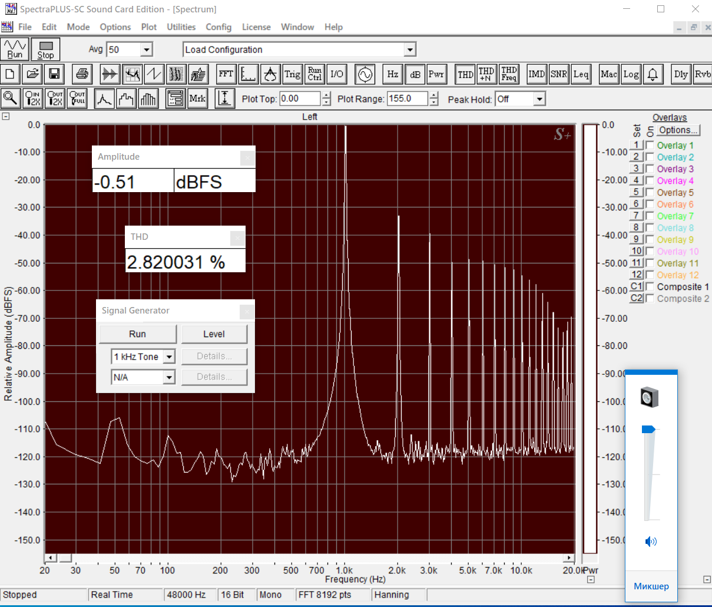Click the volume mixer slider thumb
Screen dimensions: 712x607
648,429
